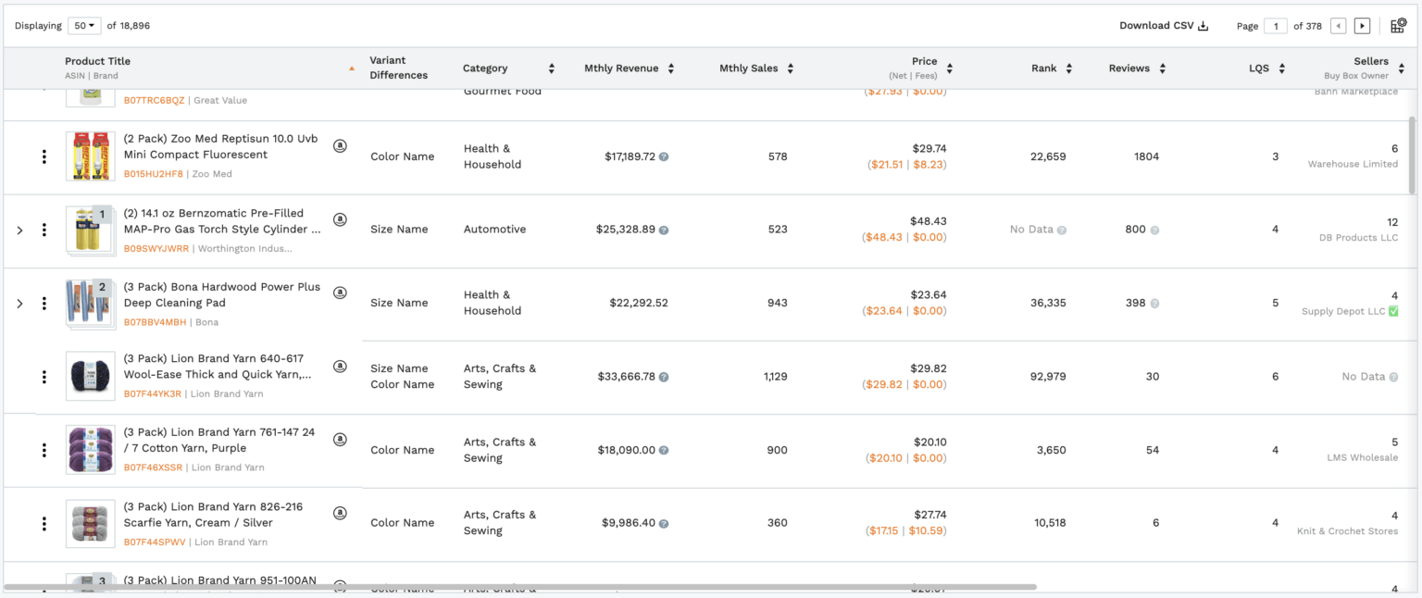Viewport: 1422px width, 598px height.
Task: Click seller name DB Products LLC
Action: pyautogui.click(x=1358, y=238)
